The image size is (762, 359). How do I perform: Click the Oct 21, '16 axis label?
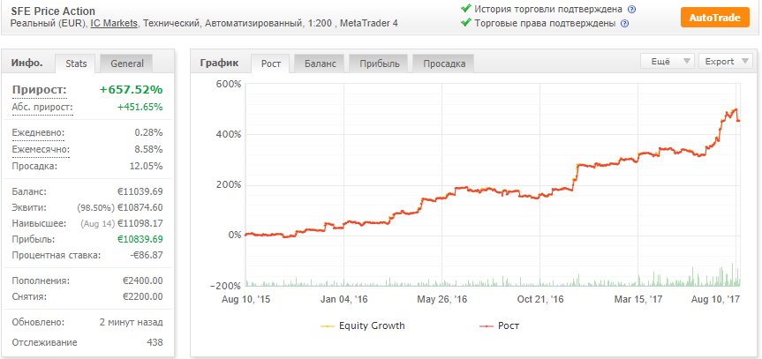pos(539,299)
